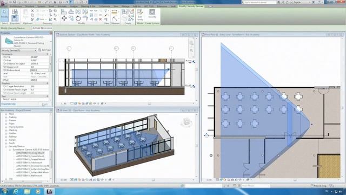Open the Security Devices (2) filter dropdown
The height and width of the screenshot is (195, 346).
pyautogui.click(x=19, y=50)
